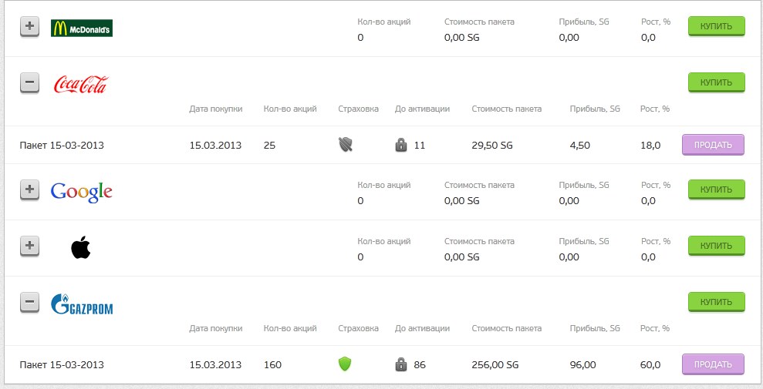Click Coca-Cola profit value 4,50
This screenshot has width=763, height=389.
580,146
